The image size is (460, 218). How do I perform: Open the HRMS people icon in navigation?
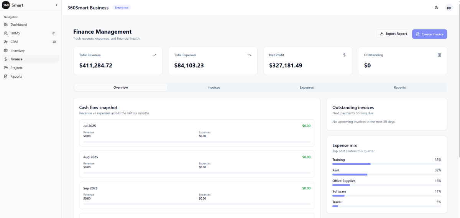(6, 33)
